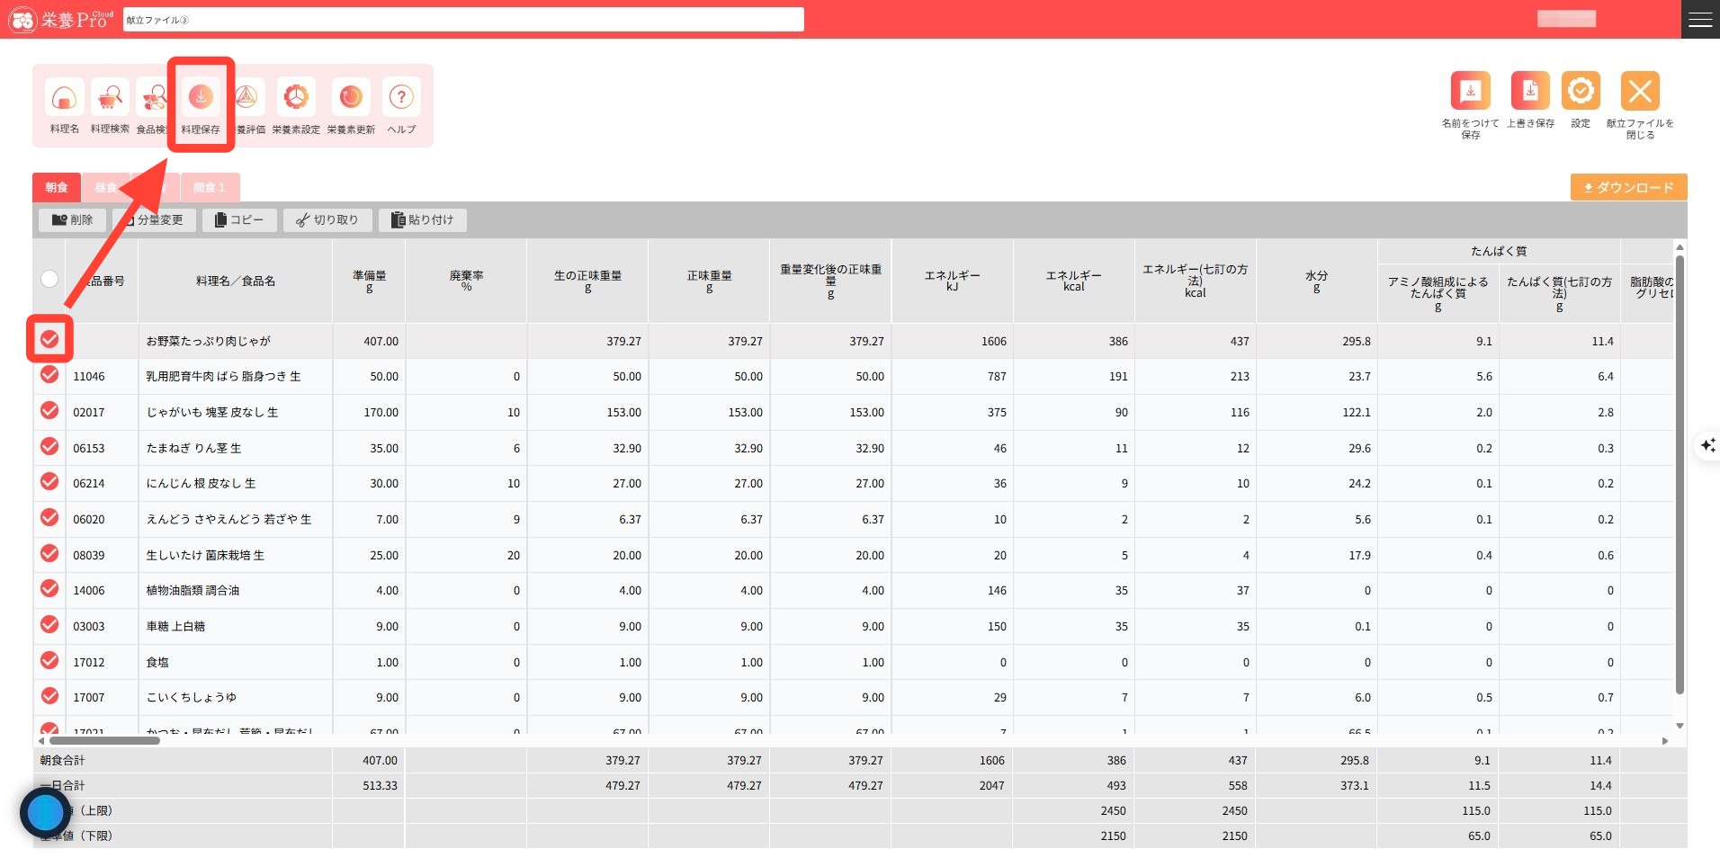This screenshot has width=1720, height=858.
Task: Open 栄養素設定 gear icon
Action: tap(296, 97)
